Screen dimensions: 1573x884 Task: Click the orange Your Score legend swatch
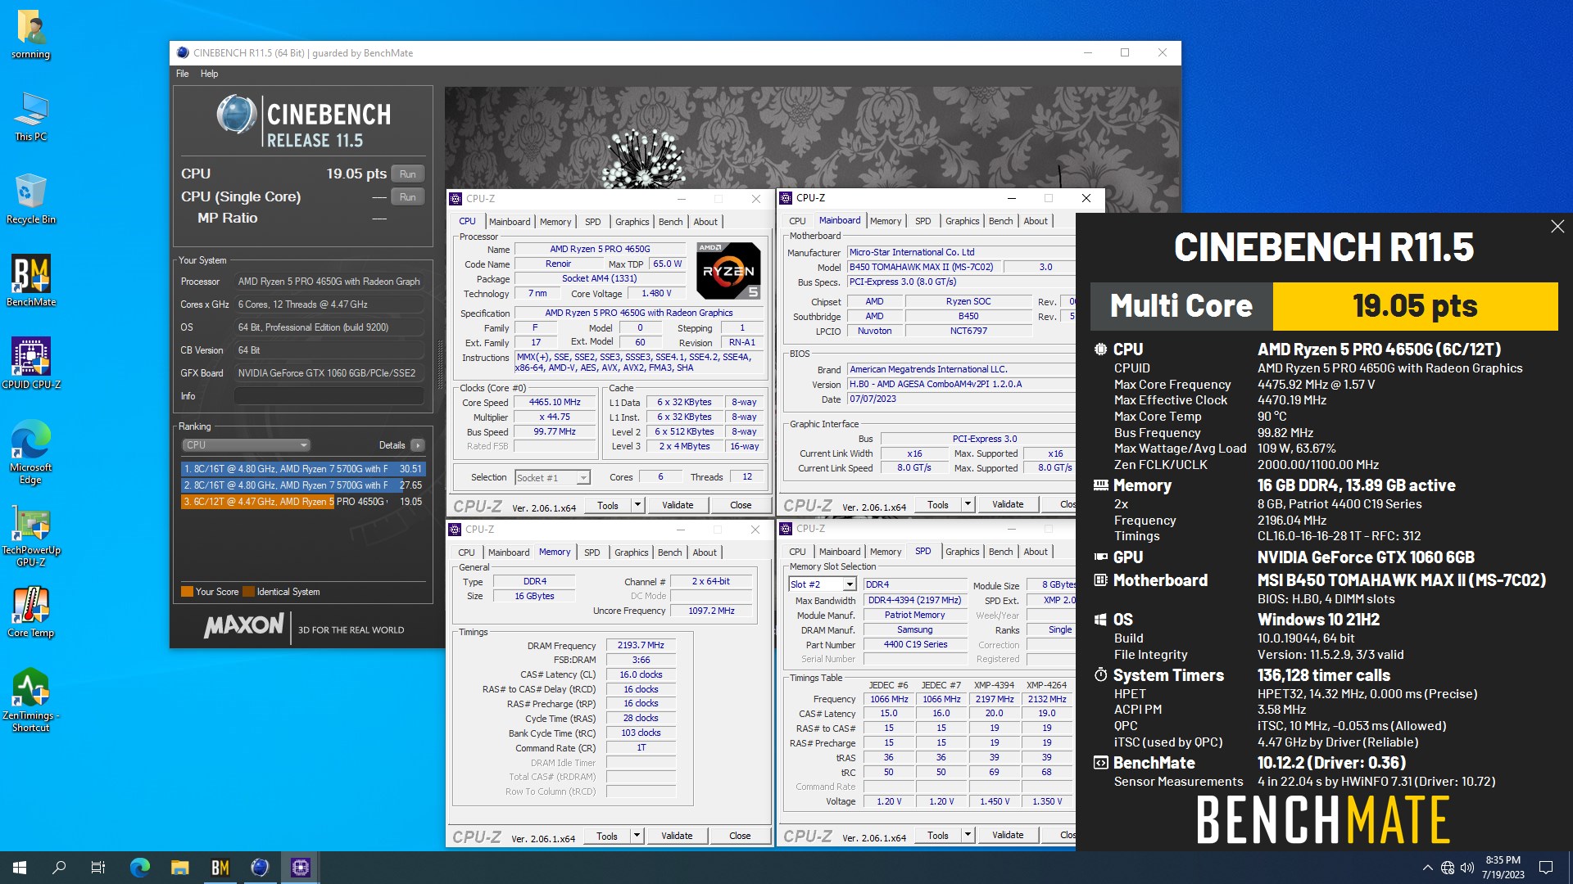click(187, 592)
